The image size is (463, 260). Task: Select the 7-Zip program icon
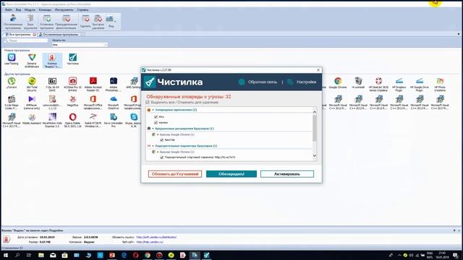point(52,84)
